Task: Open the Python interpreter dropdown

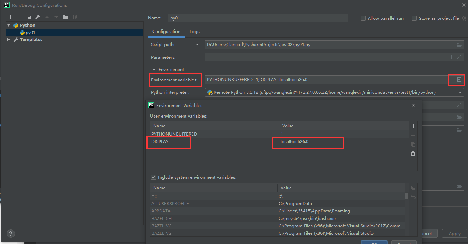Action: [460, 92]
